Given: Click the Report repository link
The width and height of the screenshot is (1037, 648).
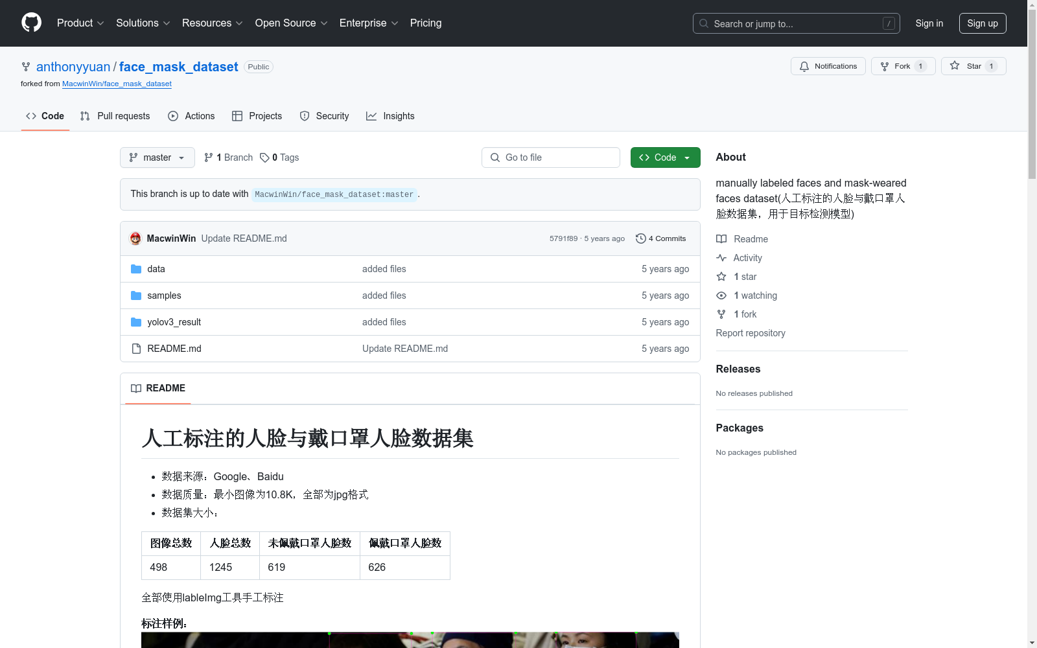Looking at the screenshot, I should (751, 333).
